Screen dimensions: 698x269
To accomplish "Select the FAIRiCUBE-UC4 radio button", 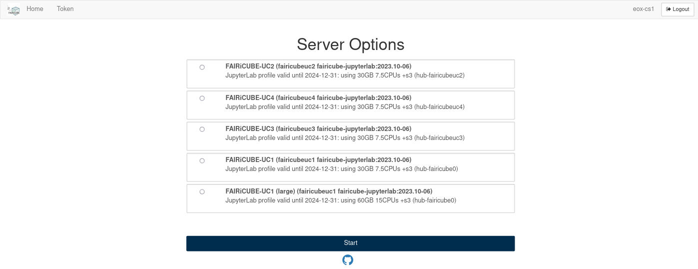I will coord(202,98).
